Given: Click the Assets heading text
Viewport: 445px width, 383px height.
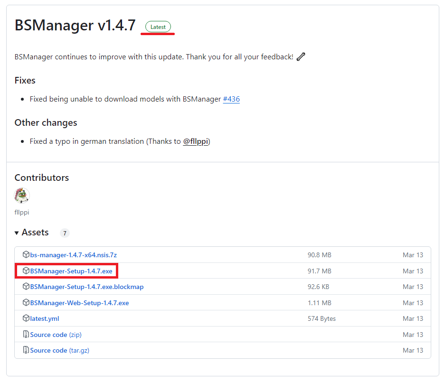Looking at the screenshot, I should 35,233.
